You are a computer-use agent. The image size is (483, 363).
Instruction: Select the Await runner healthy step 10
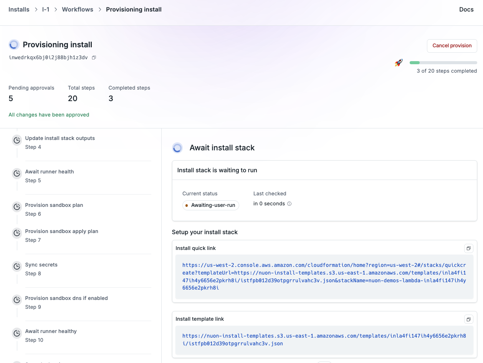click(51, 336)
